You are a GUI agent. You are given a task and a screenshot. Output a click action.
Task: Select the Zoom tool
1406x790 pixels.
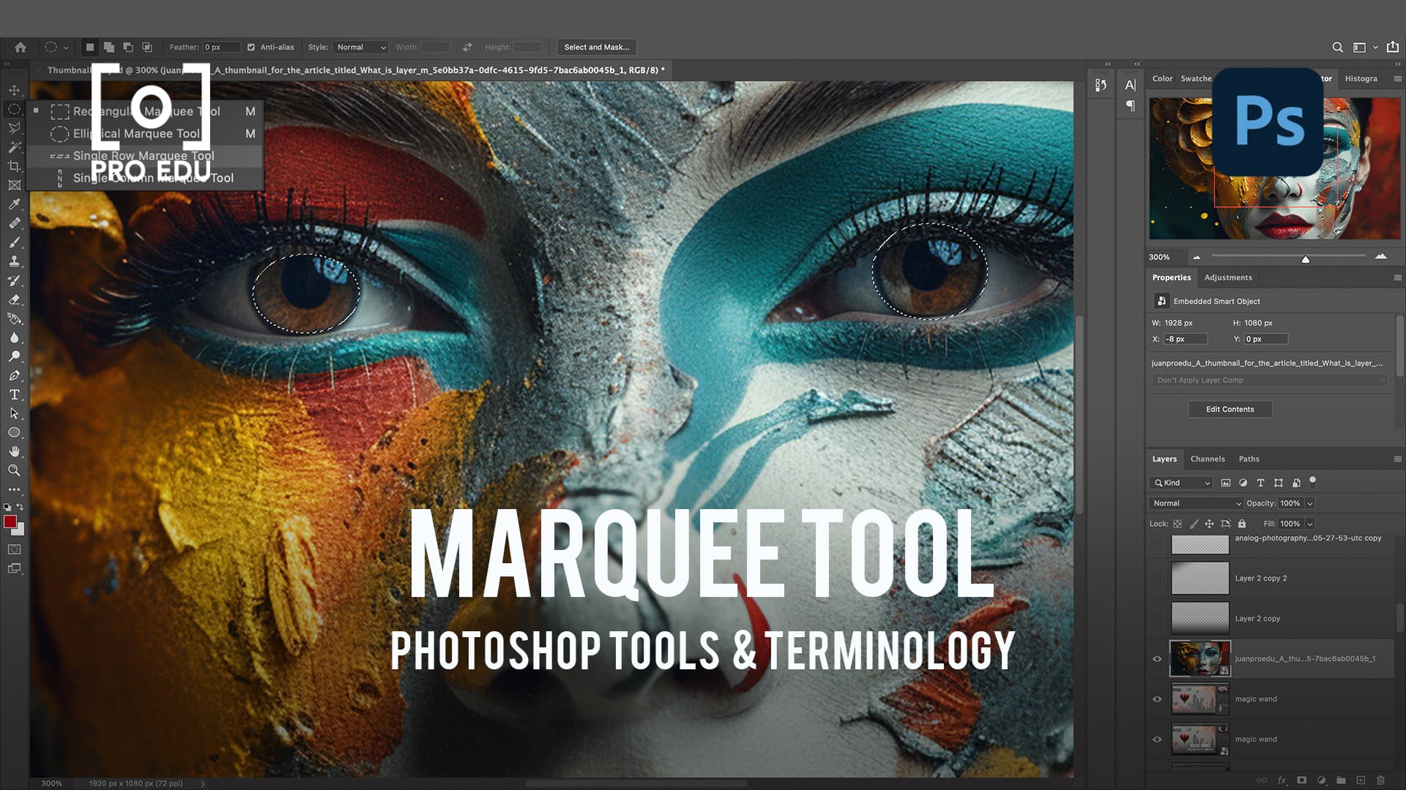[15, 470]
